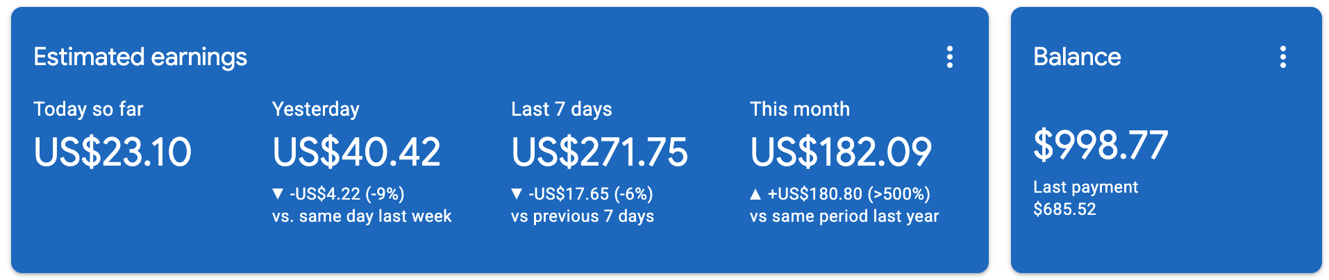The width and height of the screenshot is (1329, 280).
Task: Click the This month label
Action: 800,109
